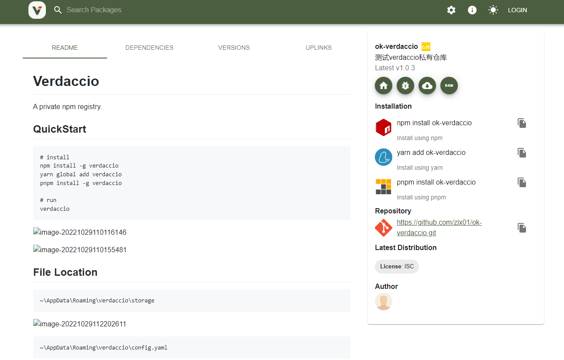Toggle light/dark theme sun icon
564x360 pixels.
493,10
